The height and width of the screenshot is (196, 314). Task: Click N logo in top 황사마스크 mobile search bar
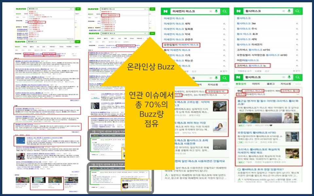(238, 11)
